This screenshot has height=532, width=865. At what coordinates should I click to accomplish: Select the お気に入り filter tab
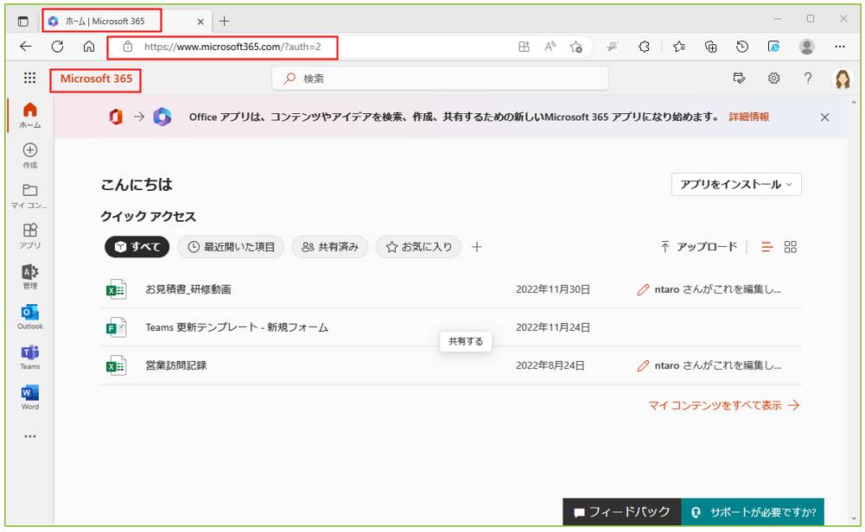click(419, 247)
